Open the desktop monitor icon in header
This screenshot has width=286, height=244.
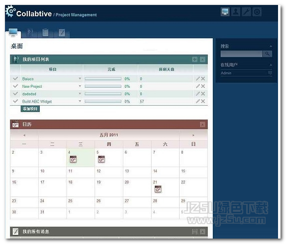point(225,12)
